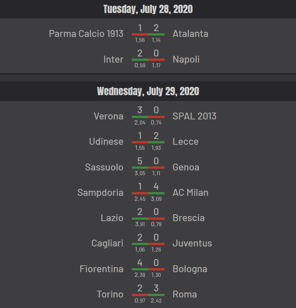
Task: Click the Inter vs Napoli 2-0 score
Action: click(x=148, y=53)
